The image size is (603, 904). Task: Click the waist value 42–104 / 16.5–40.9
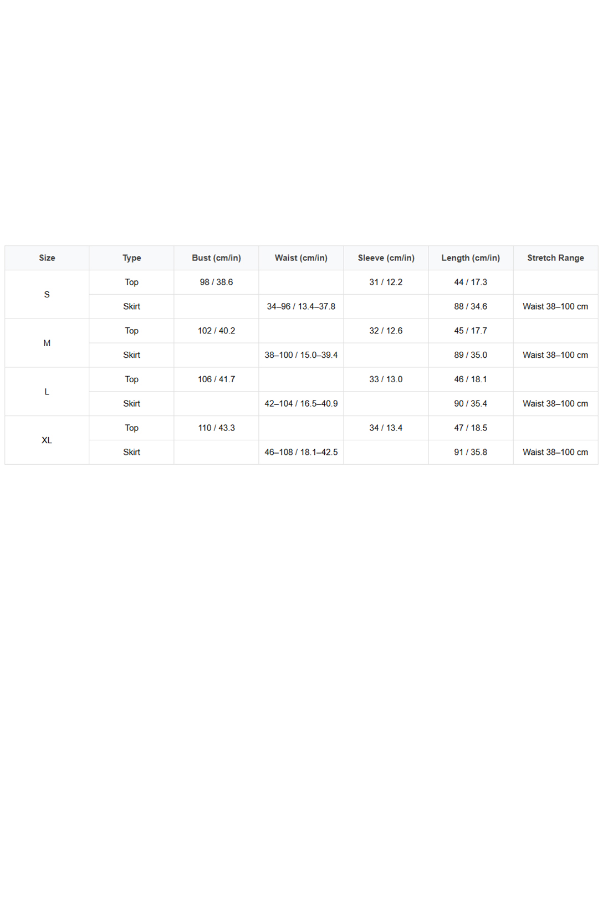coord(301,404)
